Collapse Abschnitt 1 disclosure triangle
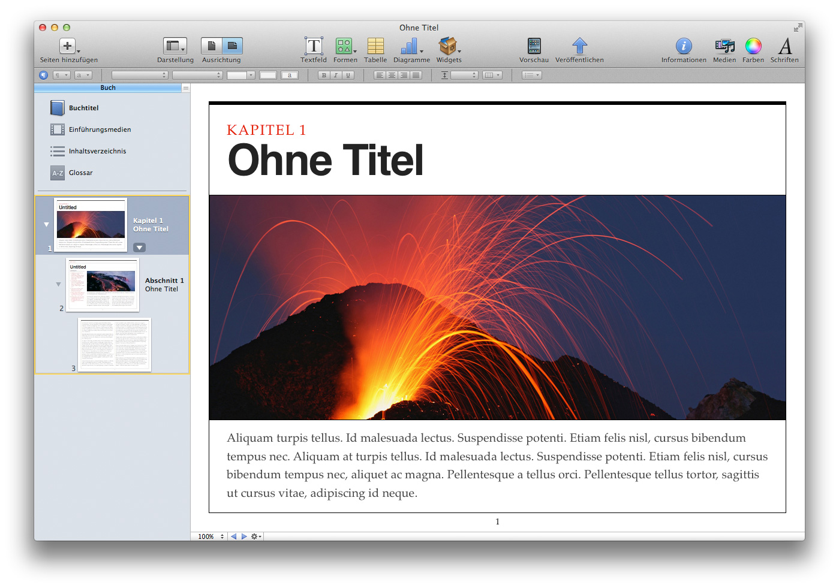Image resolution: width=839 pixels, height=588 pixels. 58,284
